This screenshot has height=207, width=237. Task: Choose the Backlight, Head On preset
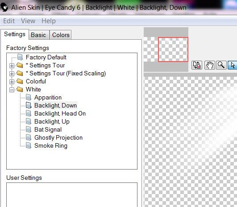60,113
